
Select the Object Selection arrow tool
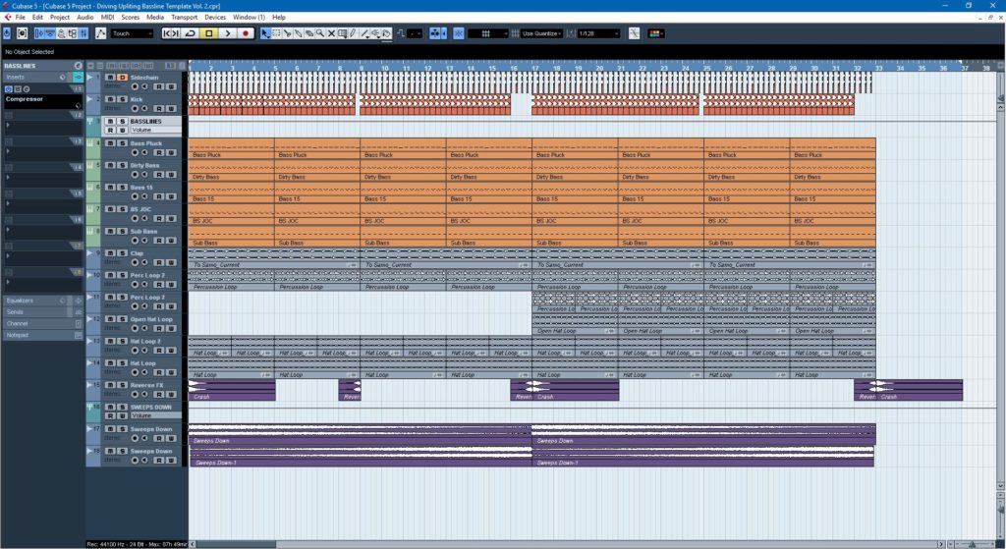pos(265,33)
